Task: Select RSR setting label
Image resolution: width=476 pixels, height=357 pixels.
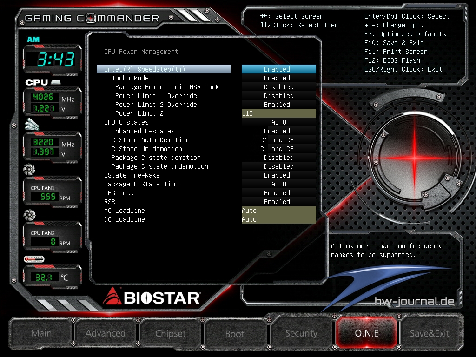Action: [x=110, y=202]
